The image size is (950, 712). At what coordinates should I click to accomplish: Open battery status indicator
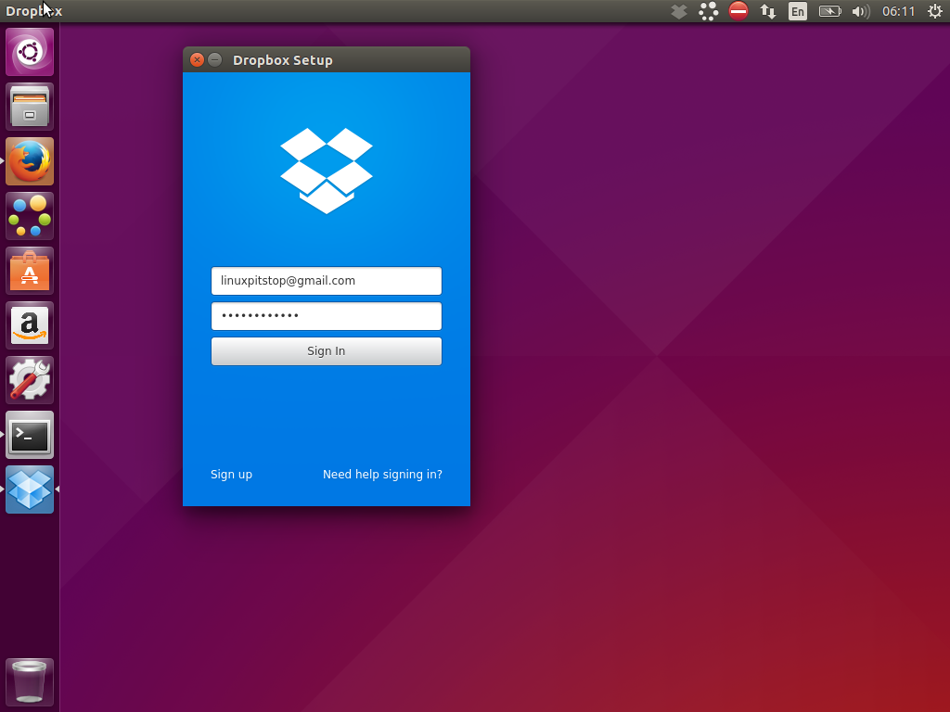tap(830, 11)
